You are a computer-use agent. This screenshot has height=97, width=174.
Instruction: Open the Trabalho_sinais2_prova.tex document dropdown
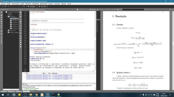(x=39, y=10)
